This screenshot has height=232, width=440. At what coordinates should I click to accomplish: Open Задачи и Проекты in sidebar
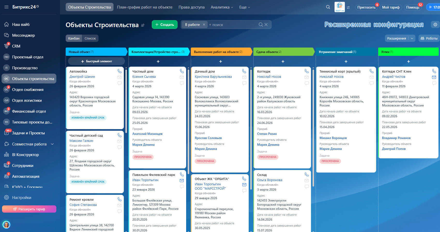coord(29,133)
